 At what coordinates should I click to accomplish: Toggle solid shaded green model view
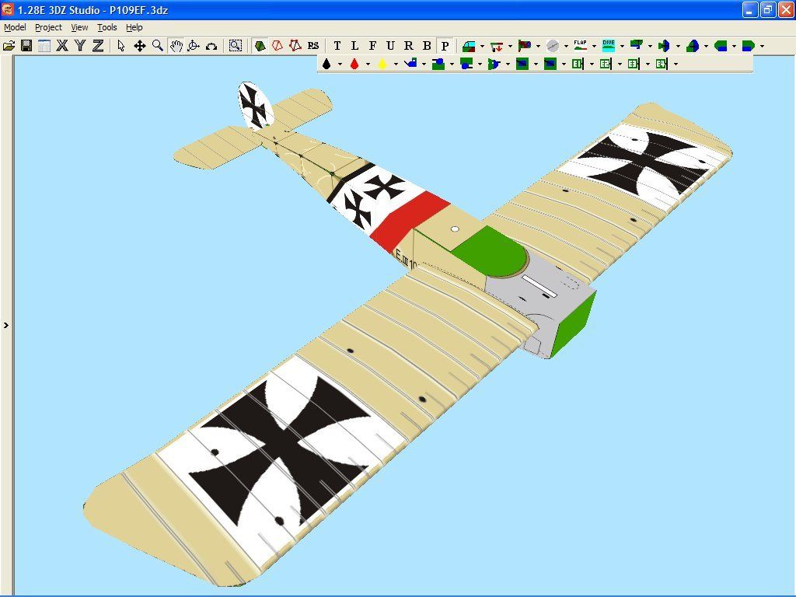[260, 46]
